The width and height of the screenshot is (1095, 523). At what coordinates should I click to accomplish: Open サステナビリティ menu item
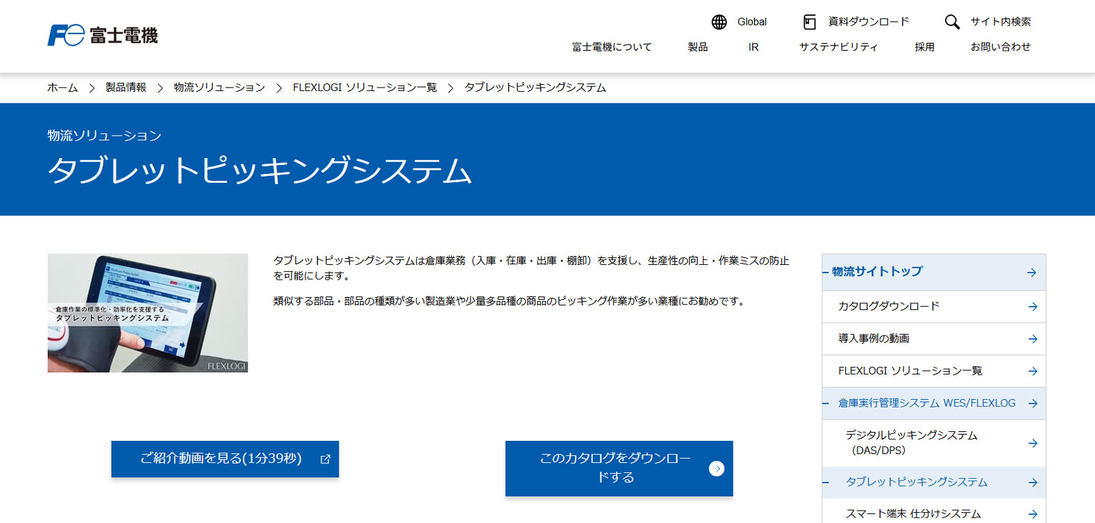click(x=838, y=47)
